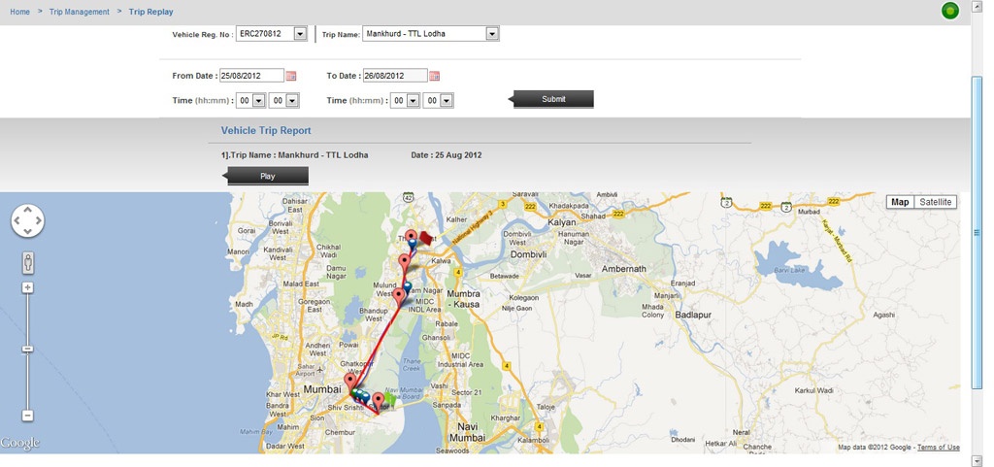Submit the trip search form
Screen dimensions: 994x467
[x=553, y=99]
